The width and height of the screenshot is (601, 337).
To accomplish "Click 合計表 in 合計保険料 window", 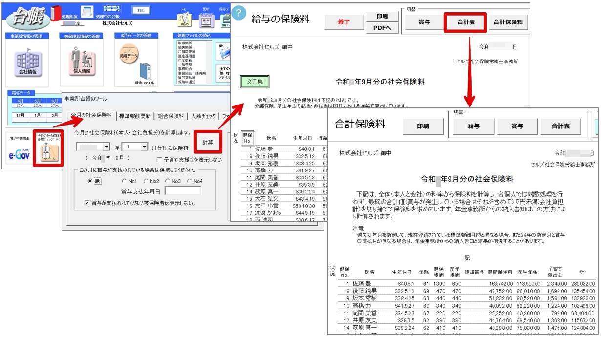I will point(560,126).
